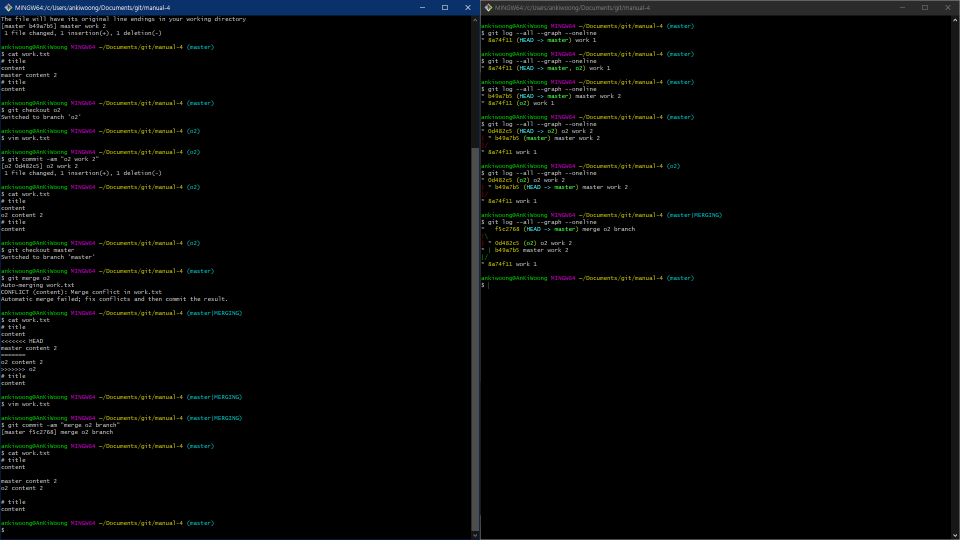Screen dimensions: 960x540
Task: Click the left scrollbar track above the thumb
Action: (475, 85)
